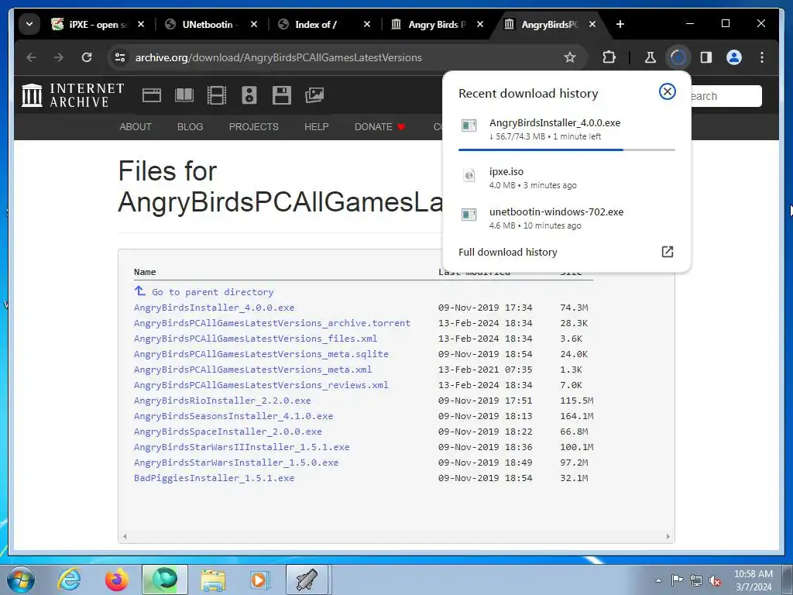Reload the current page
This screenshot has height=595, width=793.
87,57
